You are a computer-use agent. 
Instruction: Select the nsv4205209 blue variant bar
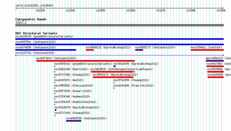pos(119,39)
